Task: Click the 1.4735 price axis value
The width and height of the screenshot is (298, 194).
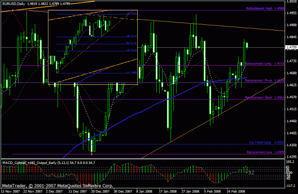Action: (292, 61)
